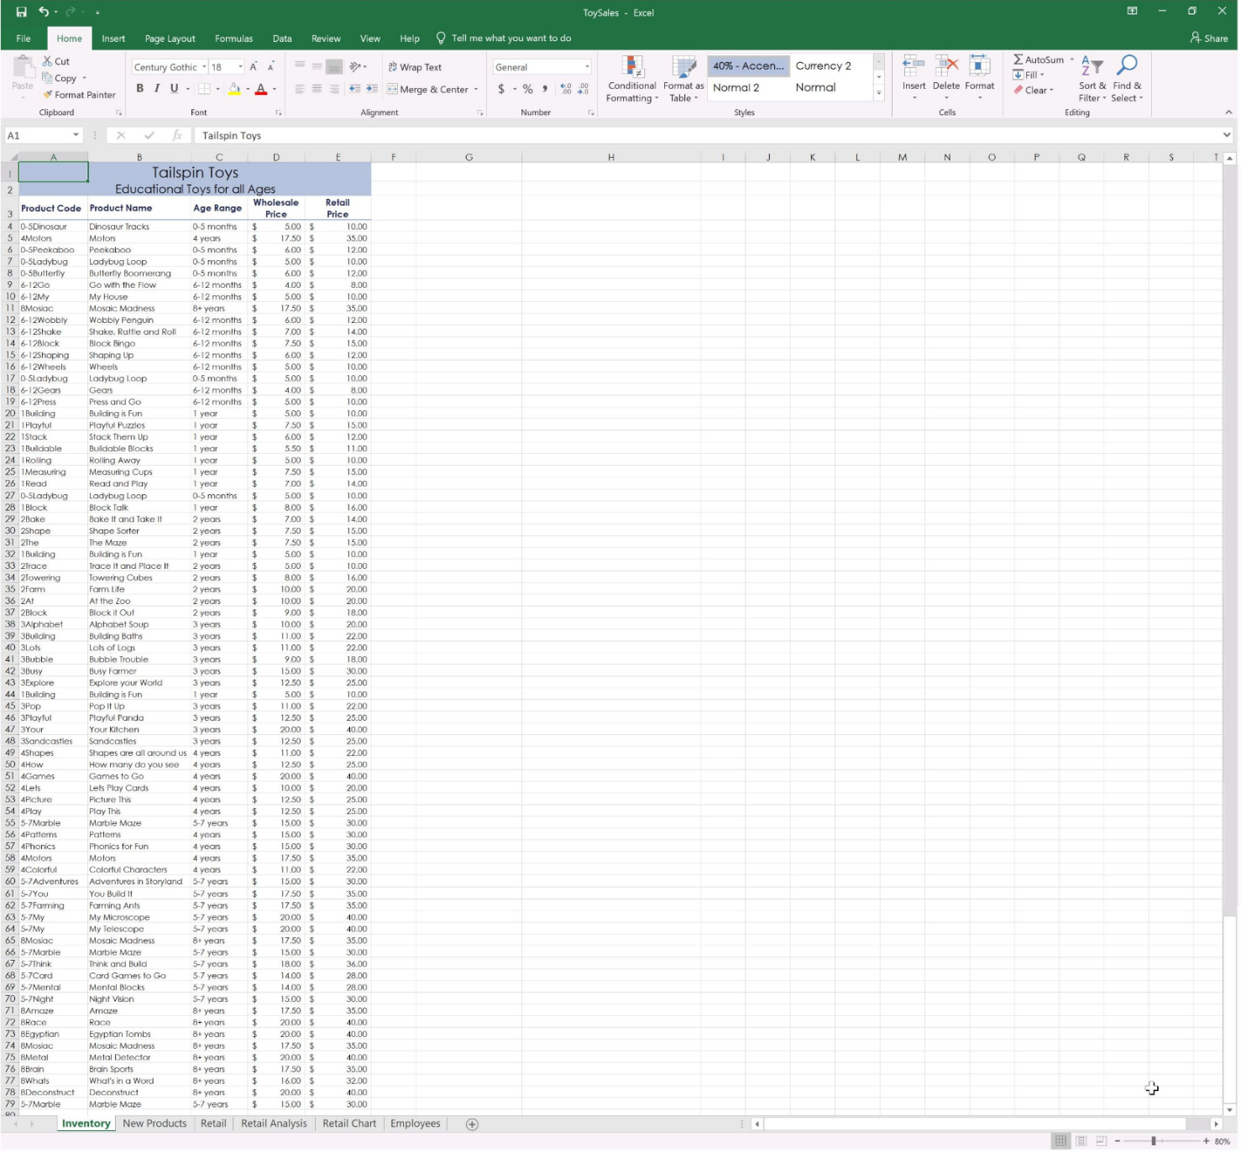
Task: Activate the Format Painter
Action: pyautogui.click(x=79, y=95)
